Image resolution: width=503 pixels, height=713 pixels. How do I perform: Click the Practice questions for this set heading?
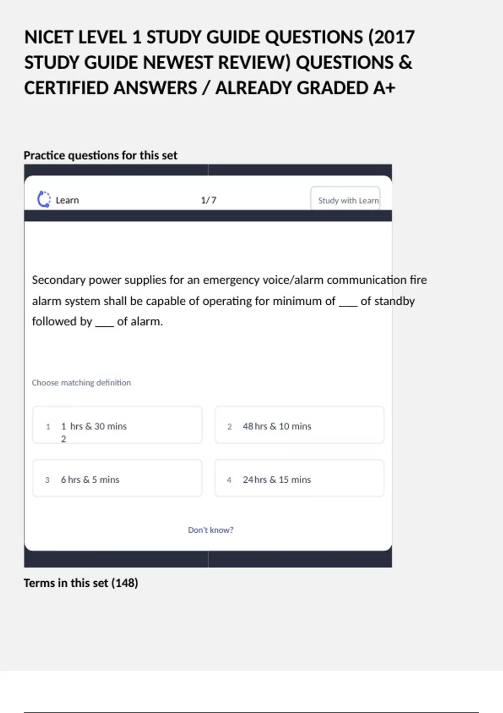pos(100,156)
